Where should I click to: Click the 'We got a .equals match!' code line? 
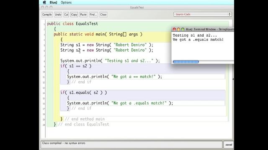(x=120, y=103)
